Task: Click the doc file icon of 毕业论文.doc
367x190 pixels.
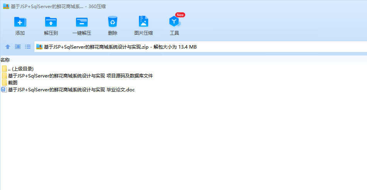Action: (3, 89)
